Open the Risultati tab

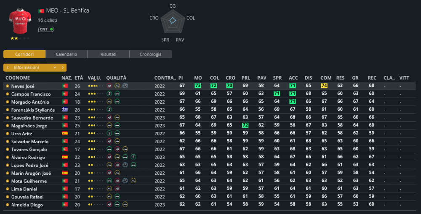click(109, 54)
